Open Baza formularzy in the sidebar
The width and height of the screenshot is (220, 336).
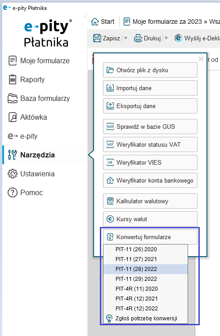coord(39,99)
